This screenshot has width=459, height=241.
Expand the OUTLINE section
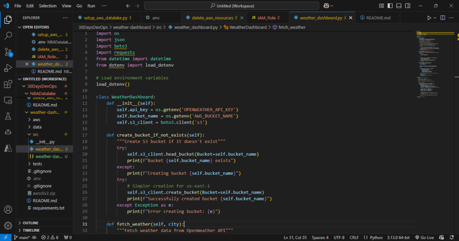coord(30,223)
